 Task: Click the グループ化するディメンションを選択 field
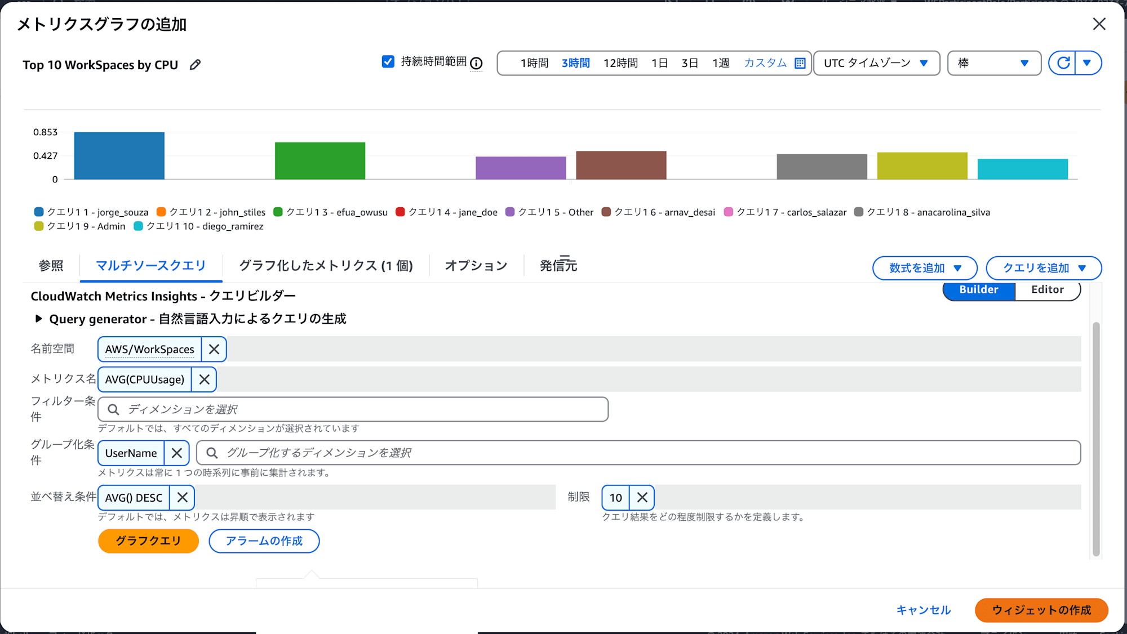point(638,453)
